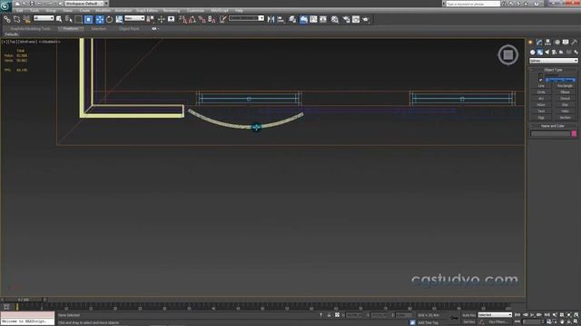Toggle Spinner Snap
Viewport: 581px width, 326px height.
tap(212, 19)
